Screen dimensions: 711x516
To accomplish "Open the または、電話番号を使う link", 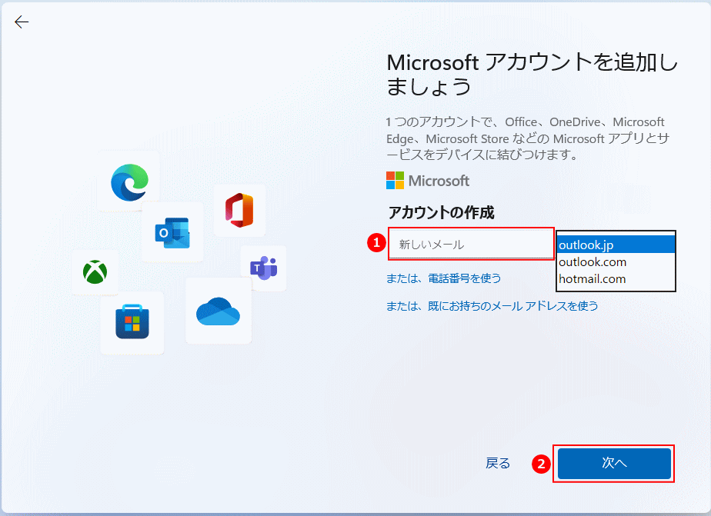I will 443,278.
